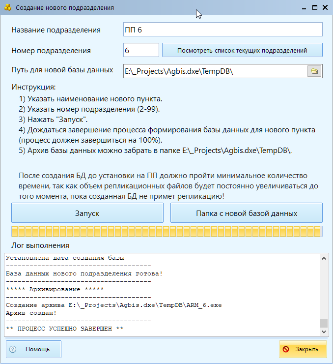
Task: Click log line Создание архива ARM_6.exe
Action: point(114,305)
